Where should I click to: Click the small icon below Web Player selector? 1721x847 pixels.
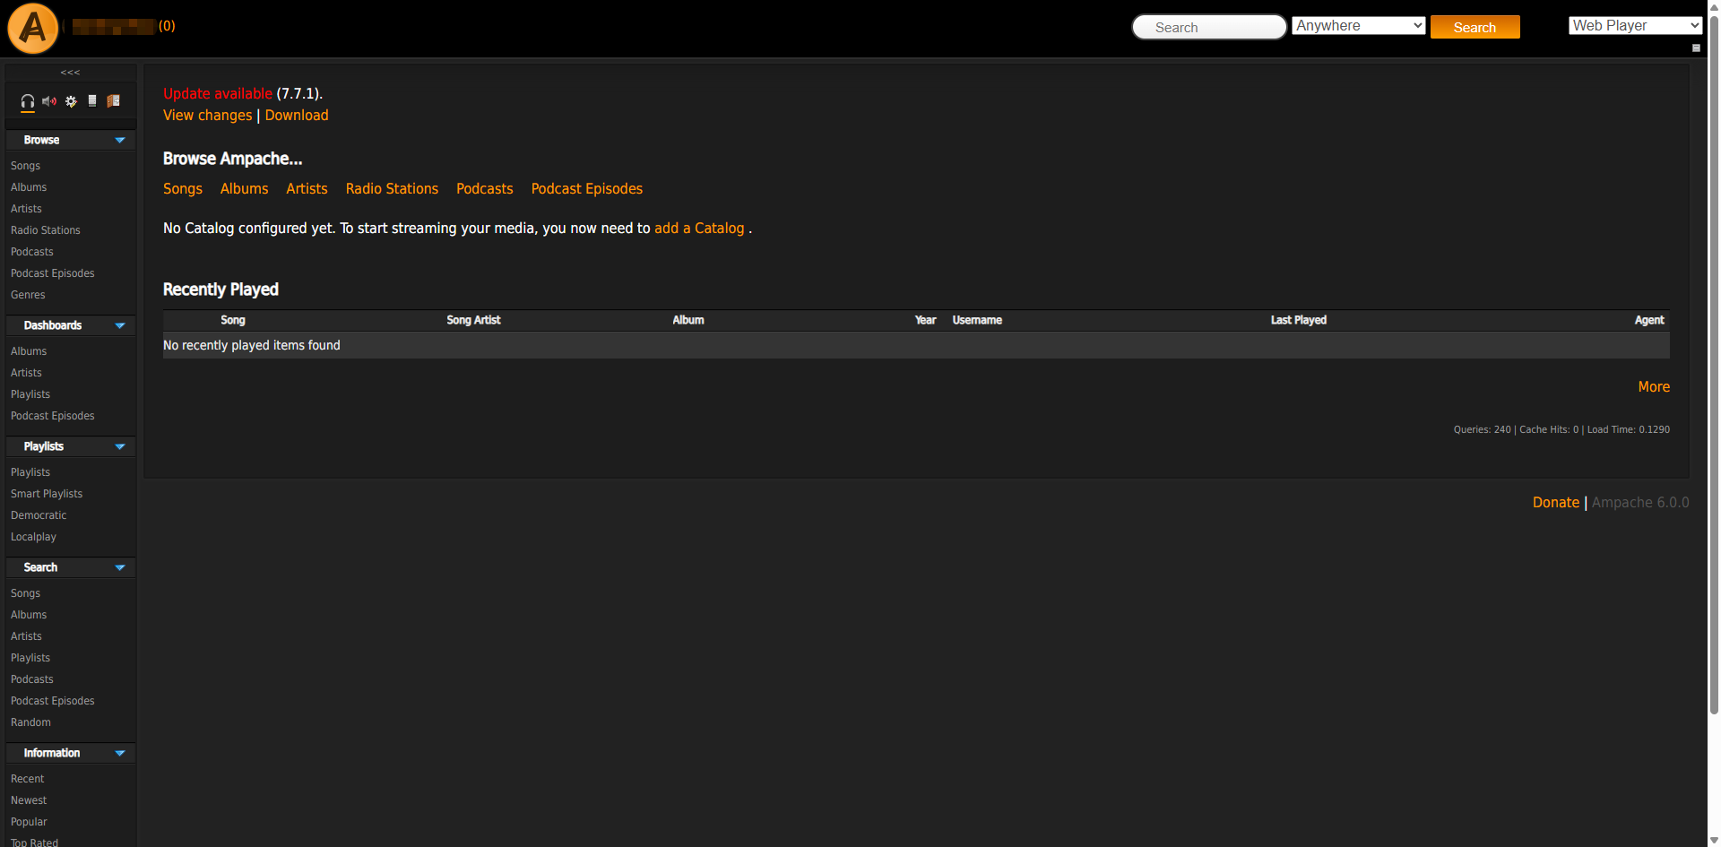pyautogui.click(x=1696, y=48)
